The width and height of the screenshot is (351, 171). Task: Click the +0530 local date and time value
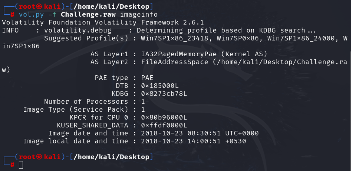[194, 141]
